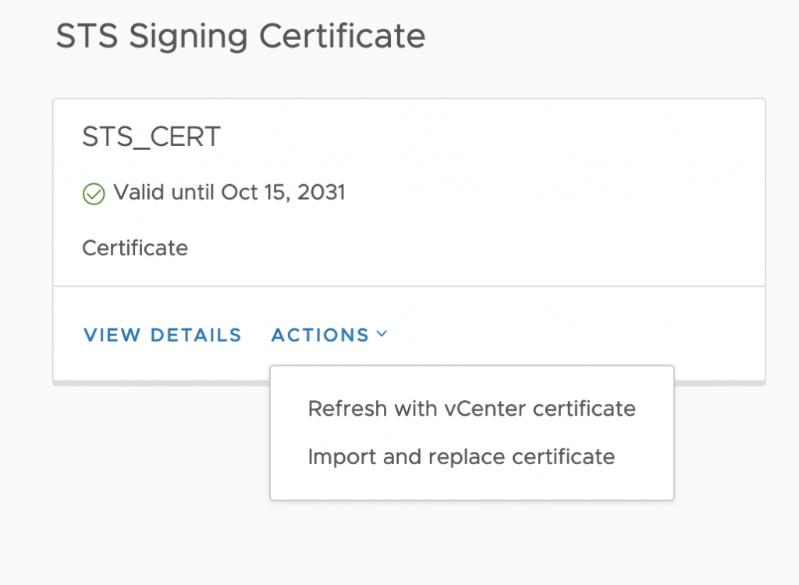Click the STS Signing Certificate heading
The height and width of the screenshot is (585, 799).
[240, 37]
